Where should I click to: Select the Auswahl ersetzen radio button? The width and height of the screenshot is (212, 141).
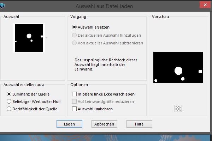click(x=74, y=27)
